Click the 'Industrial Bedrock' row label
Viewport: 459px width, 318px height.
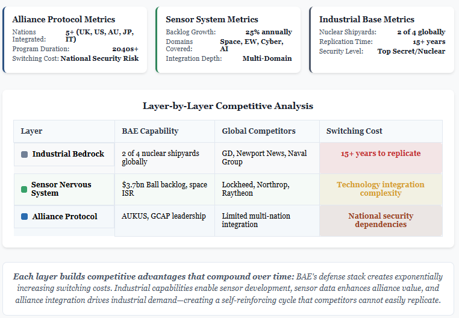point(68,154)
